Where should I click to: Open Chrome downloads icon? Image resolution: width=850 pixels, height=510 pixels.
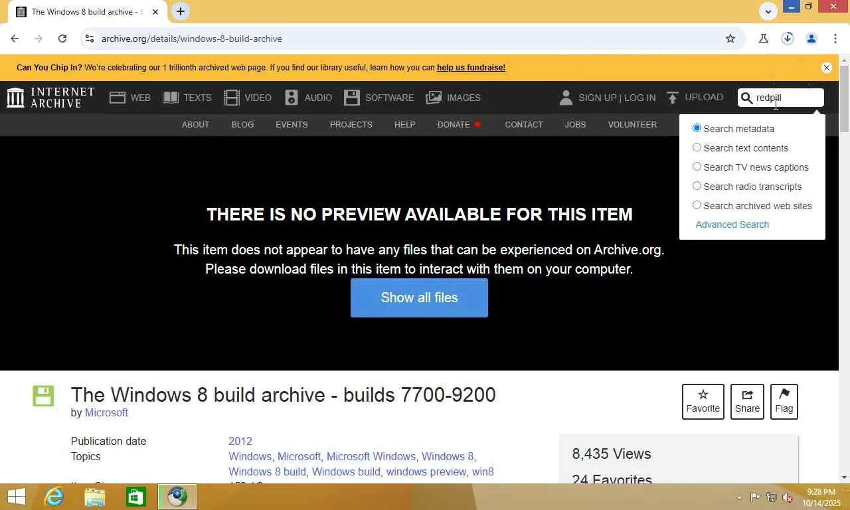(x=788, y=39)
